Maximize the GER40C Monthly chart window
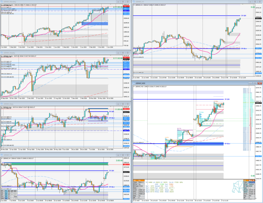 123,2
